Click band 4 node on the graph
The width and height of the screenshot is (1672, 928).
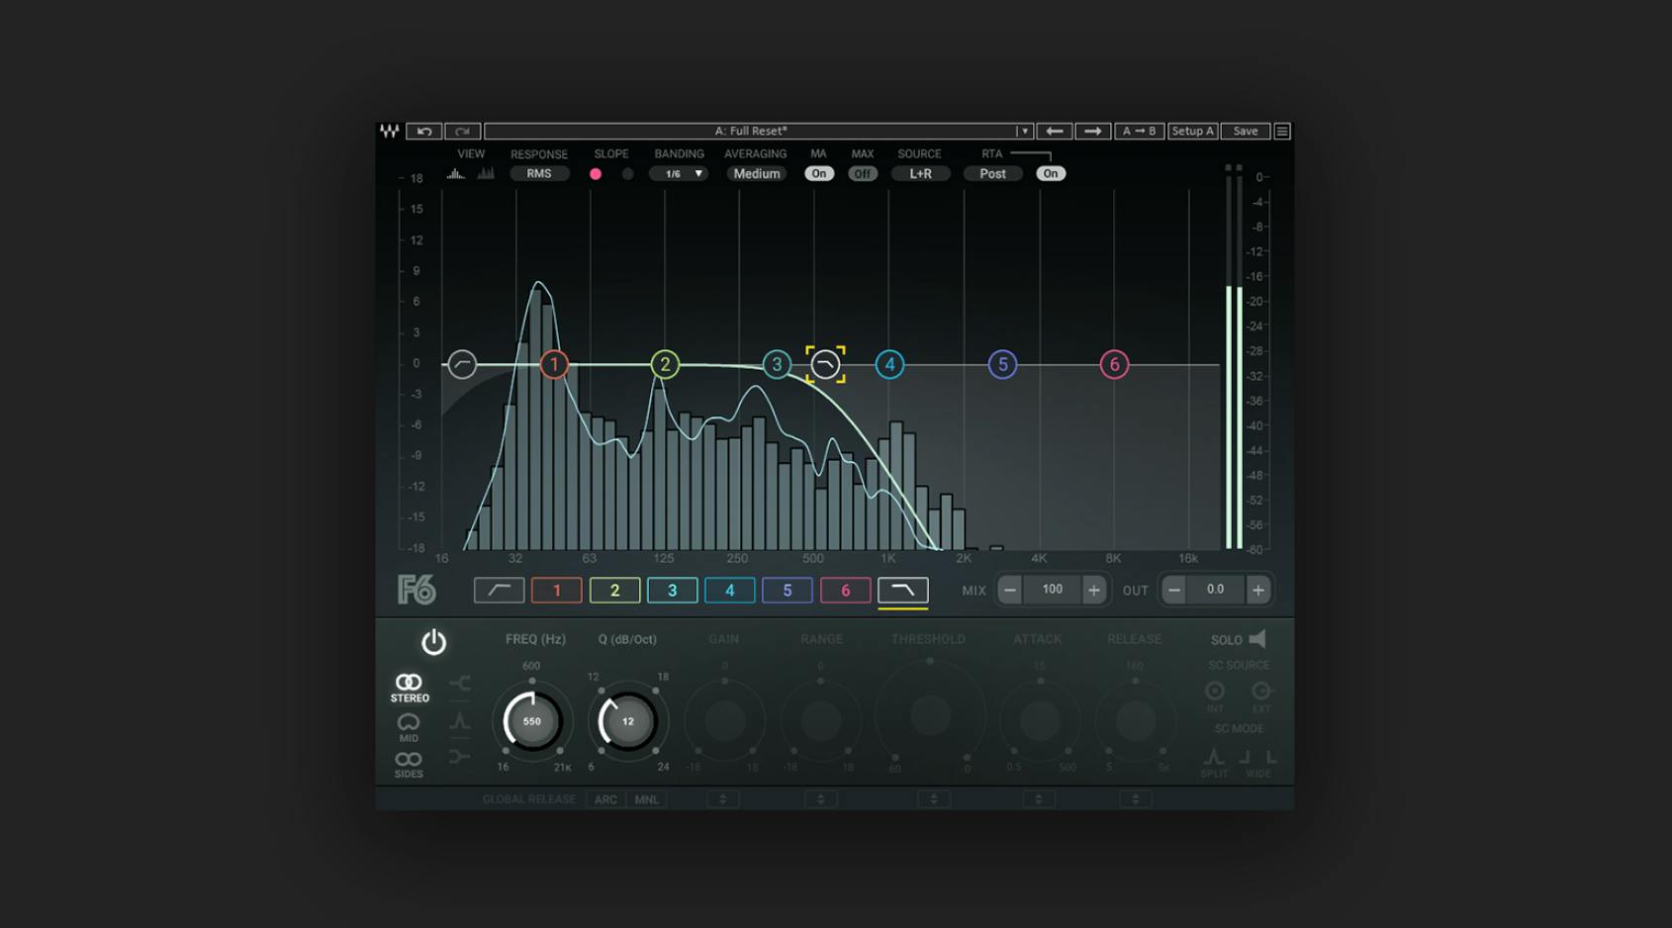pos(889,364)
